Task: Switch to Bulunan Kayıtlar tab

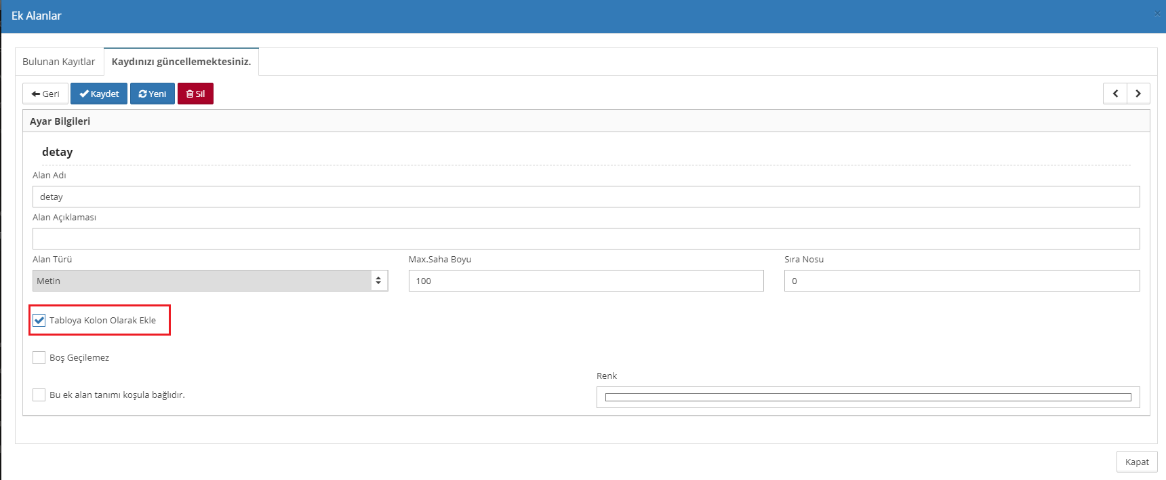Action: coord(59,62)
